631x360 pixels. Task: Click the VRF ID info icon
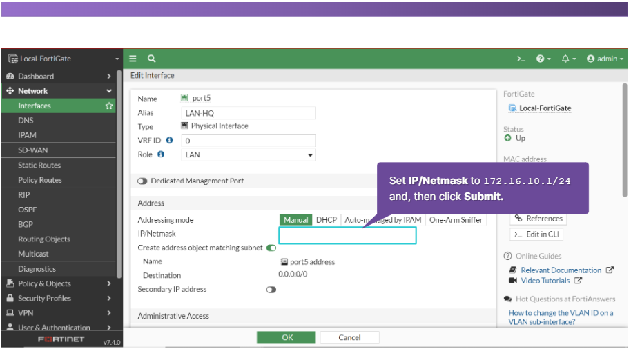coord(169,140)
